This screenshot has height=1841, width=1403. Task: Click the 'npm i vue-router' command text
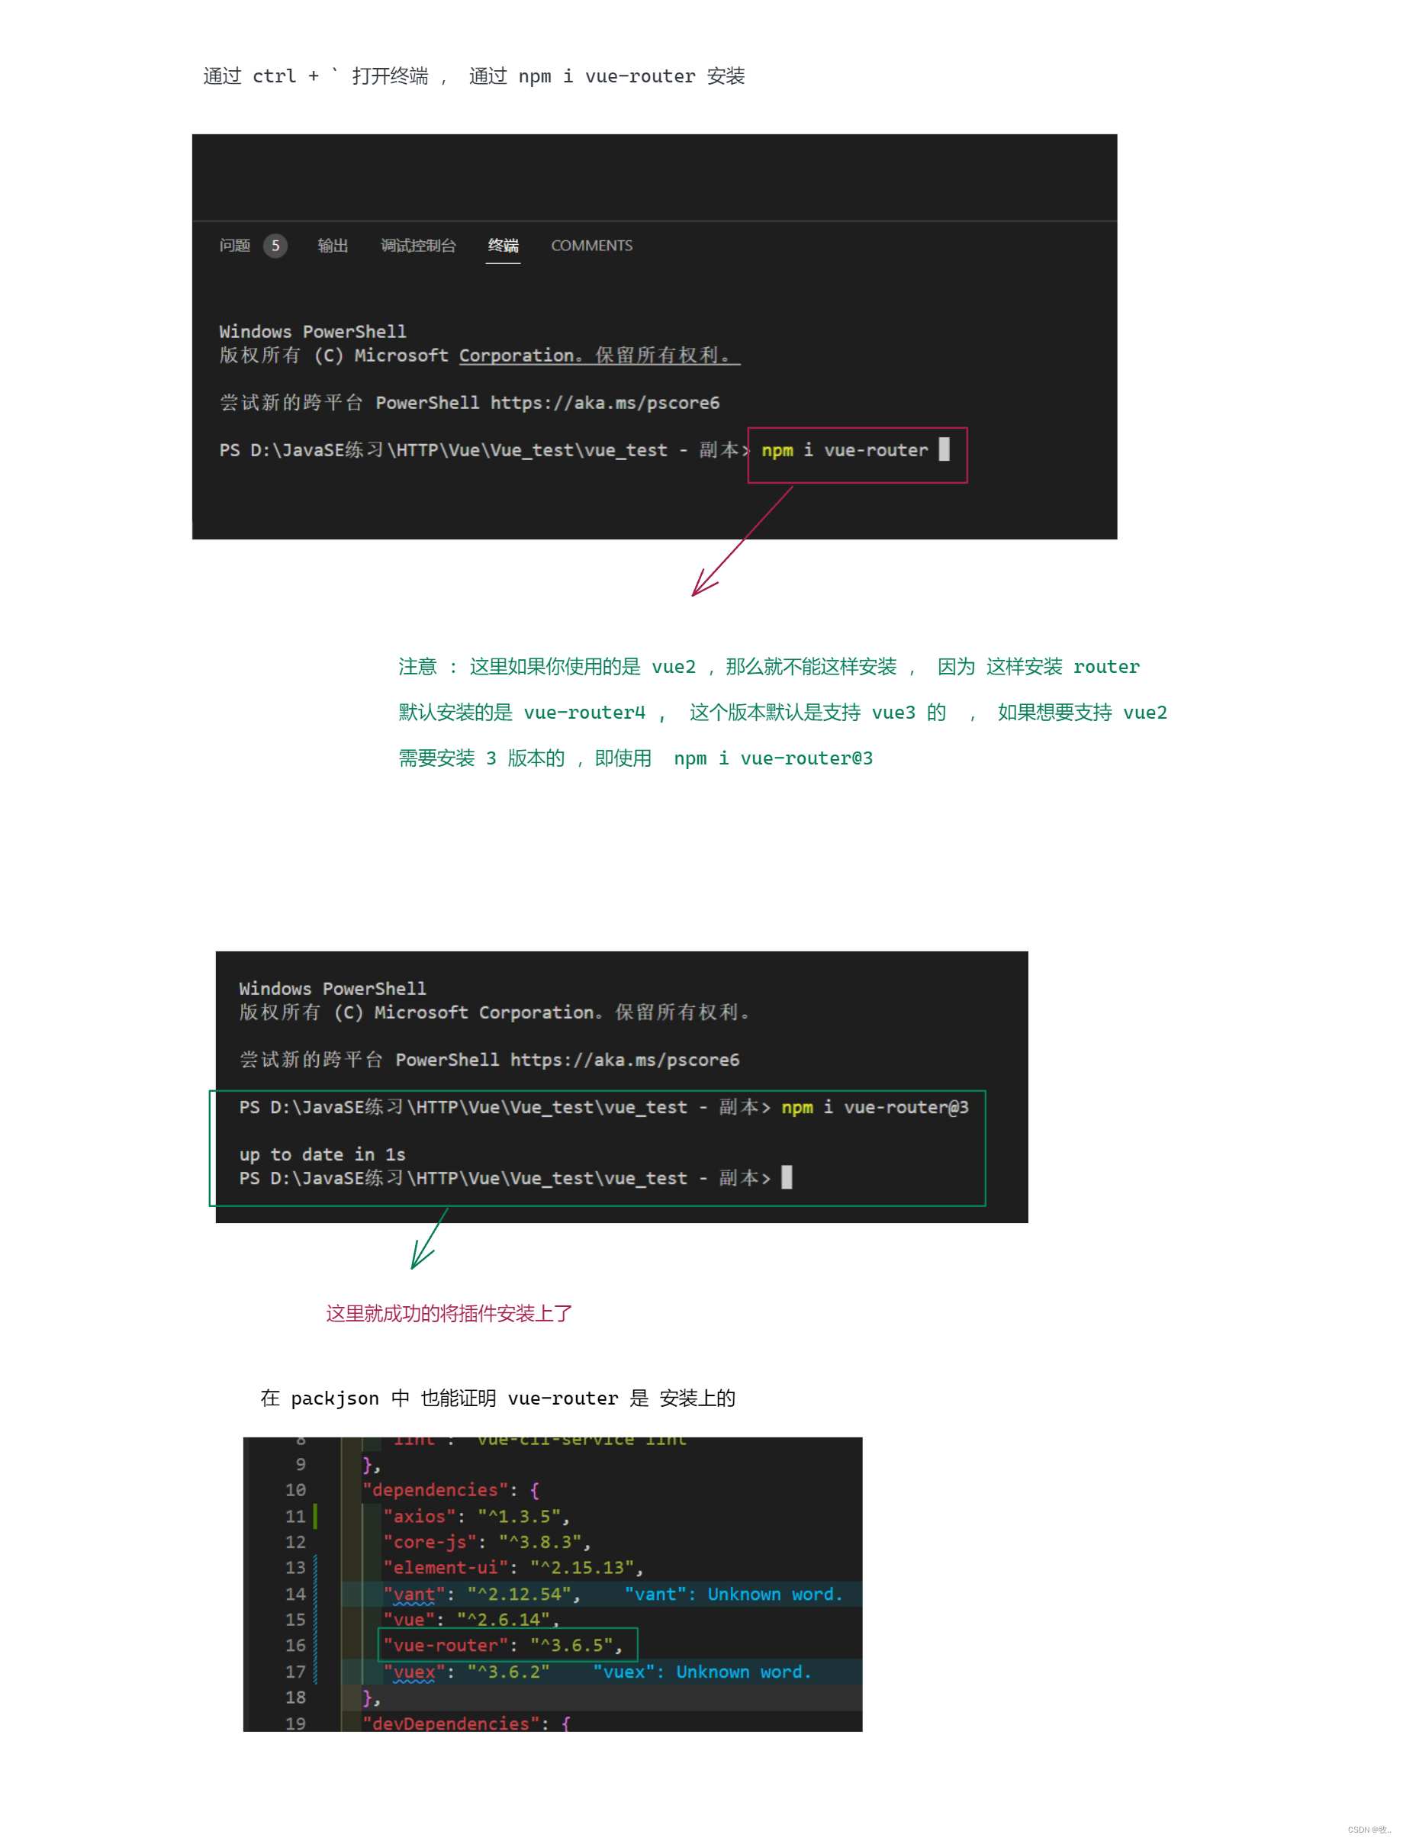tap(845, 450)
